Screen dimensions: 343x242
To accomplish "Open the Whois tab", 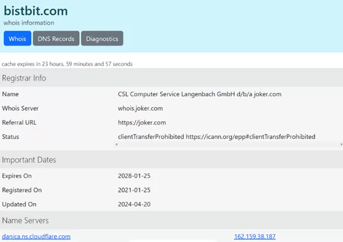I will click(x=18, y=38).
